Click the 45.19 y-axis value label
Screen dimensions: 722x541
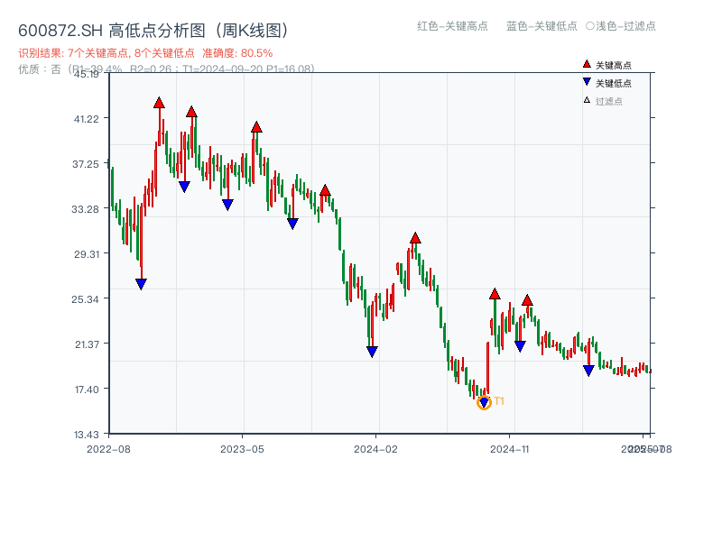(x=87, y=76)
